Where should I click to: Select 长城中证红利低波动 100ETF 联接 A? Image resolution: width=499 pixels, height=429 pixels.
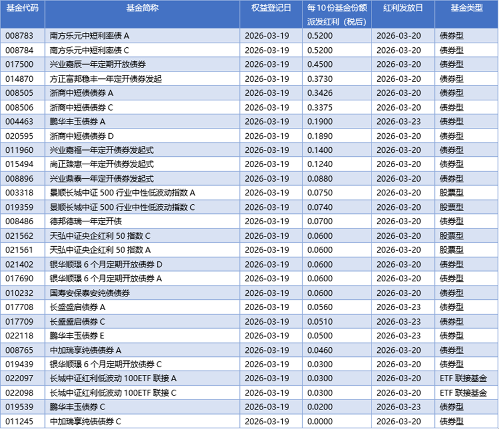pyautogui.click(x=113, y=378)
